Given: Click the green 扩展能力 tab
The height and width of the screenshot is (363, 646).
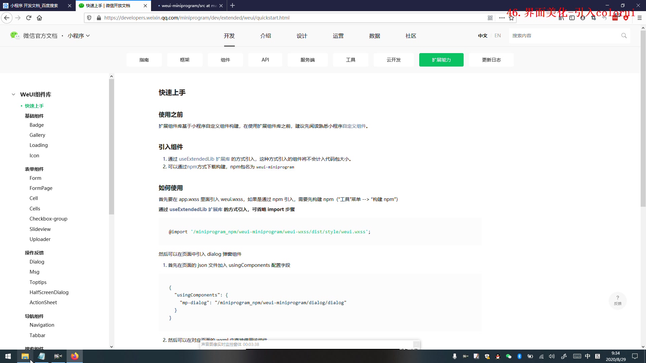Looking at the screenshot, I should (x=441, y=60).
